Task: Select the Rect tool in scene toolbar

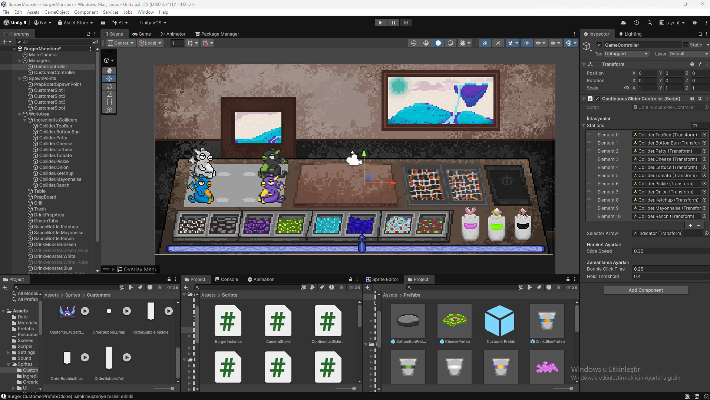Action: (109, 102)
